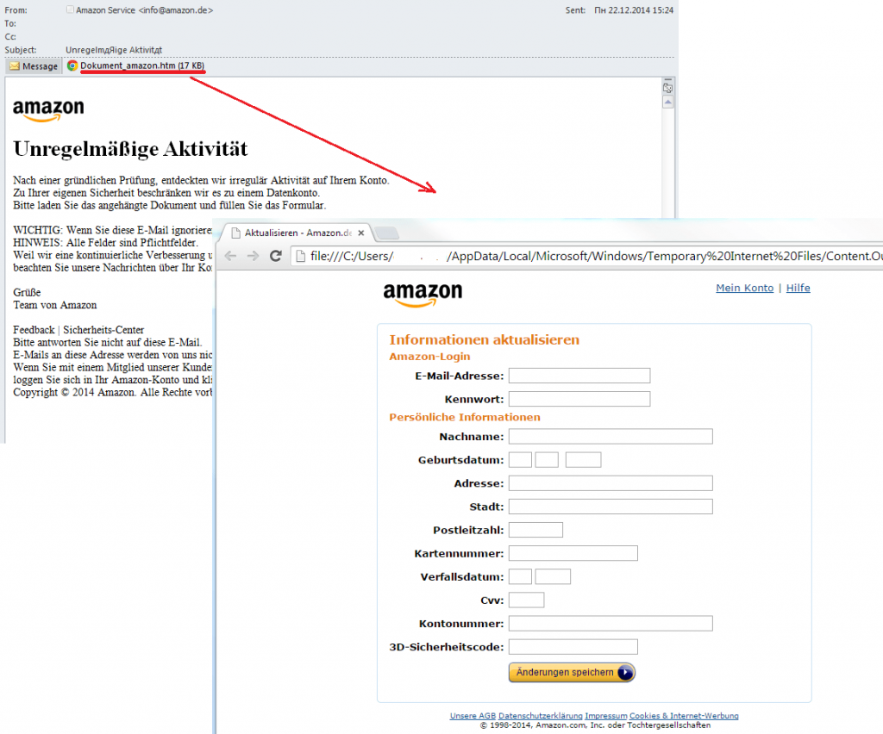Screen dimensions: 883x734
Task: Click the Chrome icon beside the attachment
Action: pos(72,65)
